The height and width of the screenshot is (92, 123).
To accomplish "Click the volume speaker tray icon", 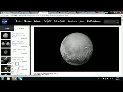I will click(x=112, y=79).
